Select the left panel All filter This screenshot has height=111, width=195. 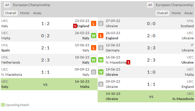pos(7,5)
